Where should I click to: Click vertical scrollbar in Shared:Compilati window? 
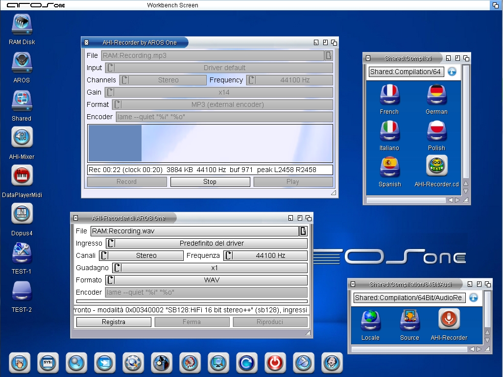click(x=466, y=123)
